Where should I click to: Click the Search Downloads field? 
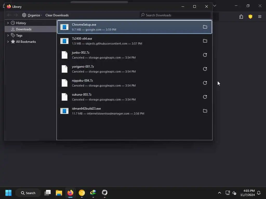(x=175, y=15)
